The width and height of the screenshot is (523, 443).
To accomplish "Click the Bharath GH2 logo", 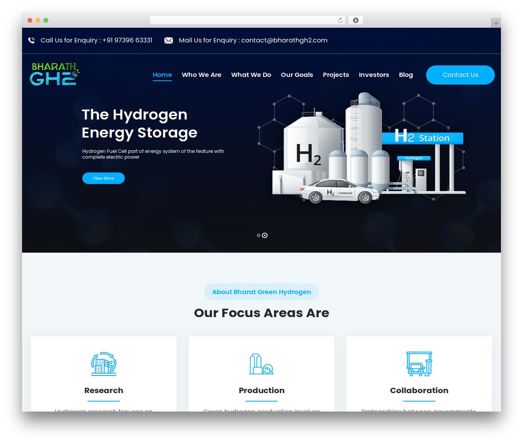I will point(54,74).
